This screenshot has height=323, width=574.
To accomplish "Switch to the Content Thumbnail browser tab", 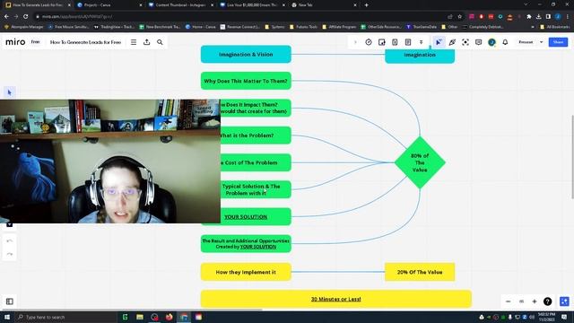I will tap(179, 5).
